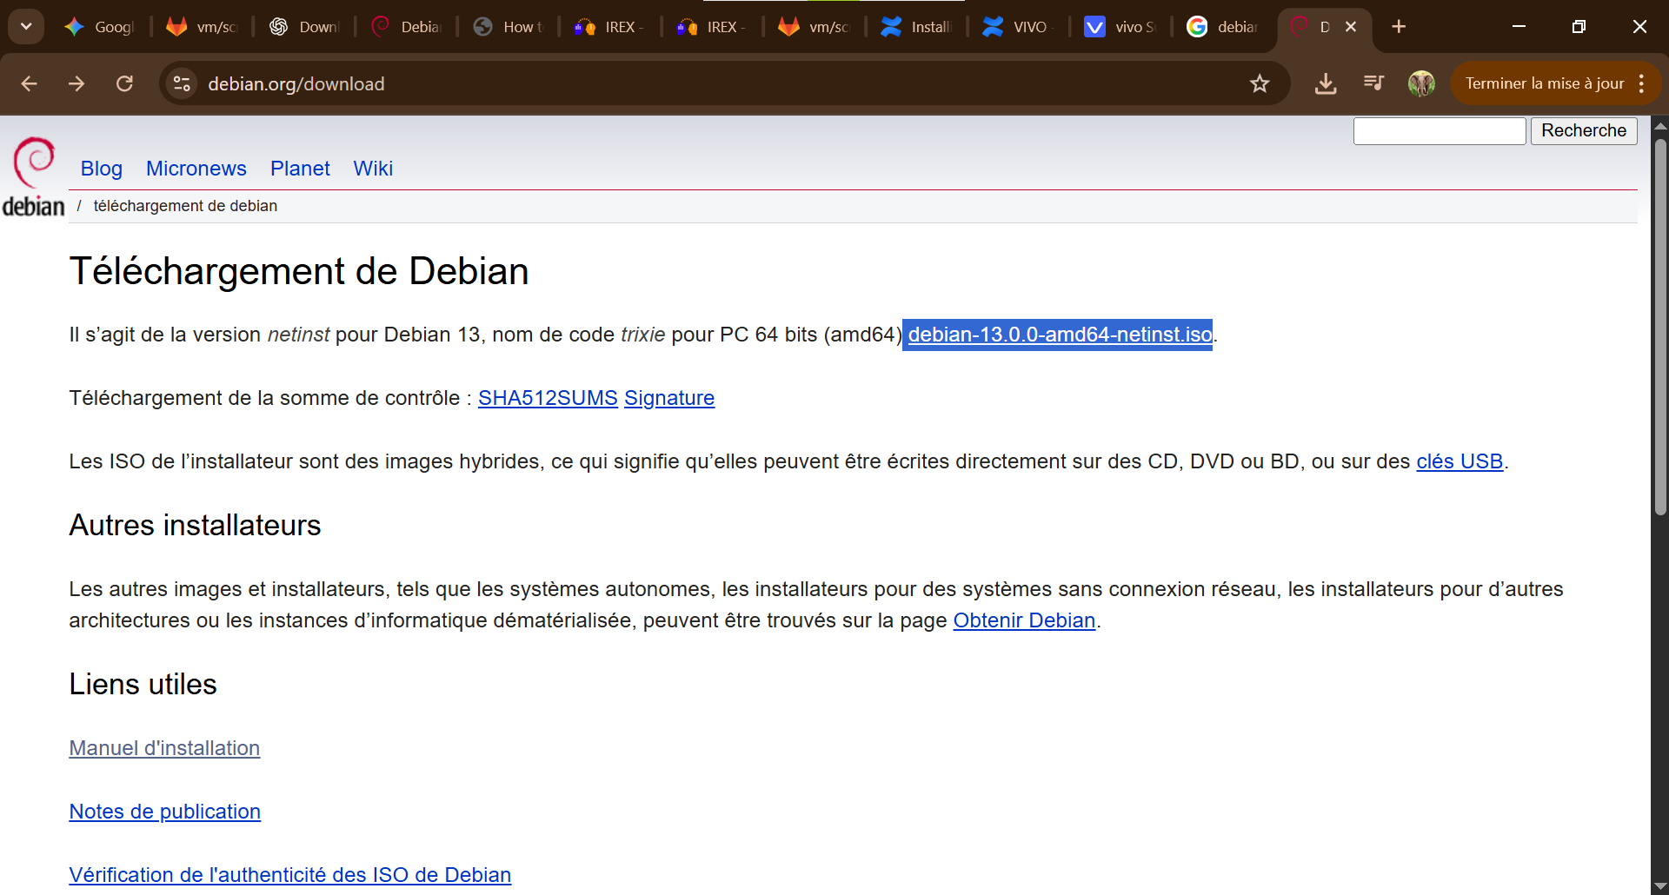Click the Liens utiles heading
1669x895 pixels.
143,685
